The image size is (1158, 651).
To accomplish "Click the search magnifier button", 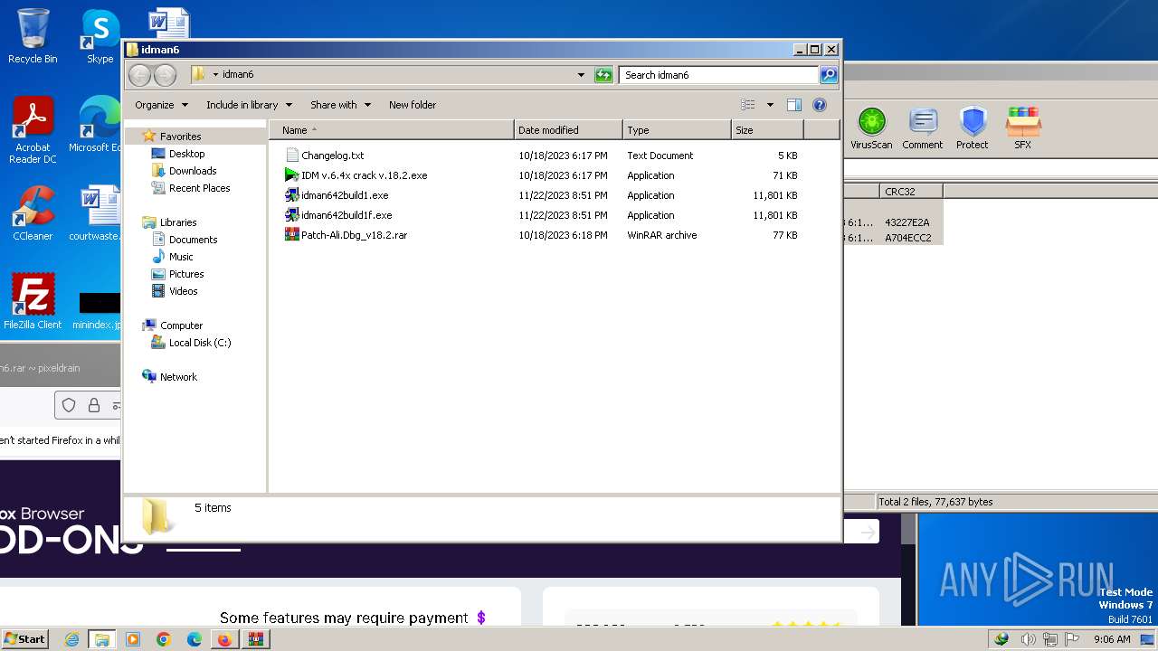I will pos(828,75).
